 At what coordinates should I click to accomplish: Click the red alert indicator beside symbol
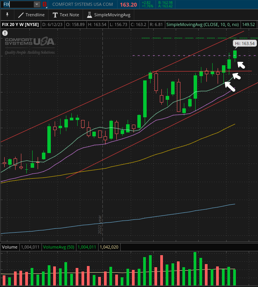(45, 4)
